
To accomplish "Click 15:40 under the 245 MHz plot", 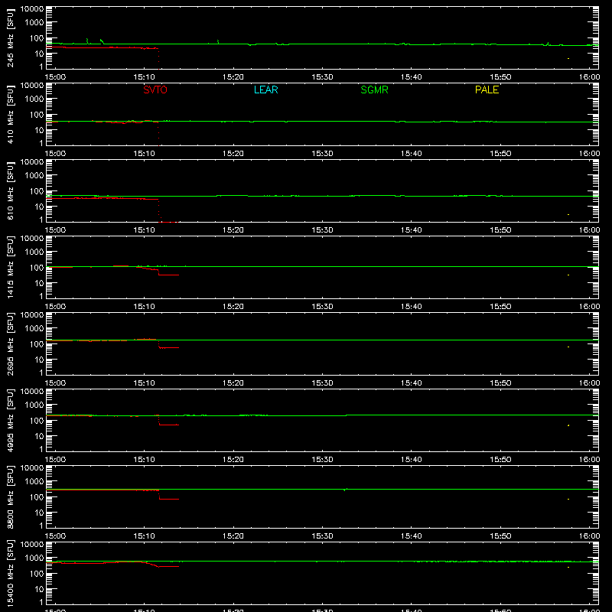I will tap(412, 77).
